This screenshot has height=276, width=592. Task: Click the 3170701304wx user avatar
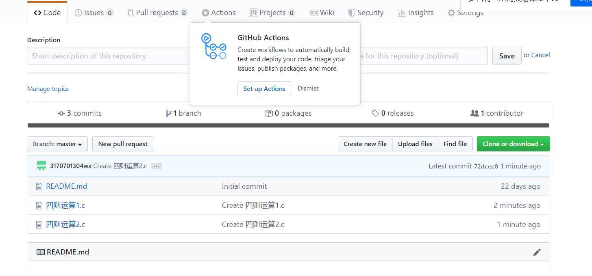(41, 166)
